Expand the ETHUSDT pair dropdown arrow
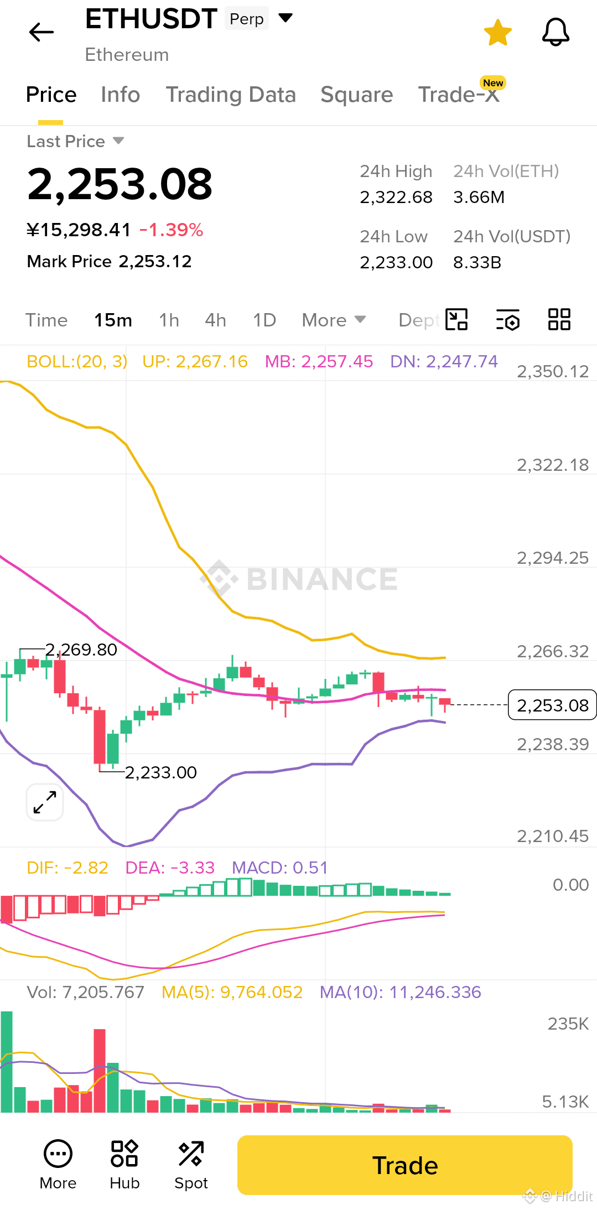 pyautogui.click(x=285, y=18)
